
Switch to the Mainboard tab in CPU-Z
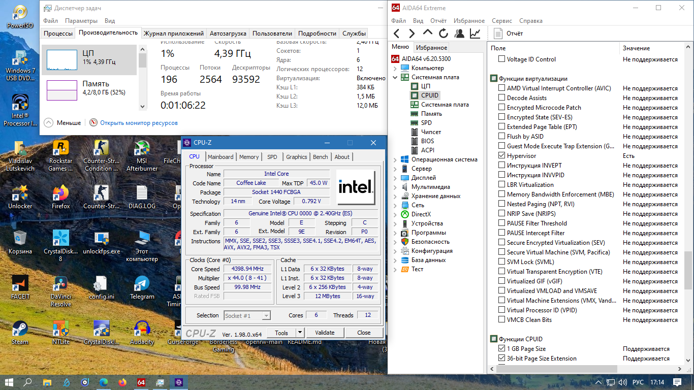coord(220,157)
